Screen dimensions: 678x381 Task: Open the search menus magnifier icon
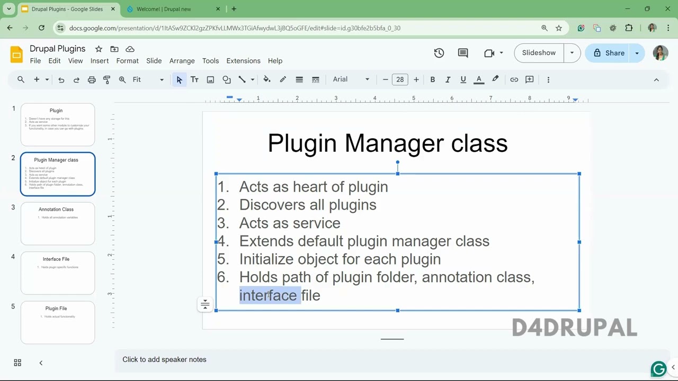[21, 79]
